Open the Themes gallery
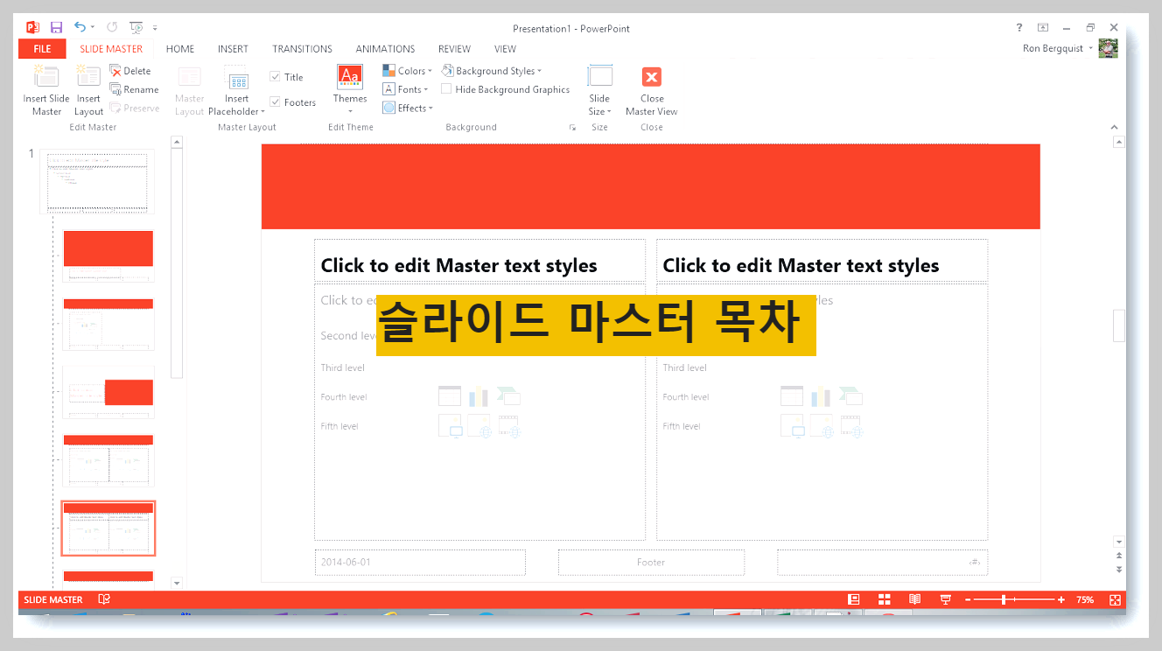This screenshot has height=651, width=1162. pyautogui.click(x=350, y=89)
